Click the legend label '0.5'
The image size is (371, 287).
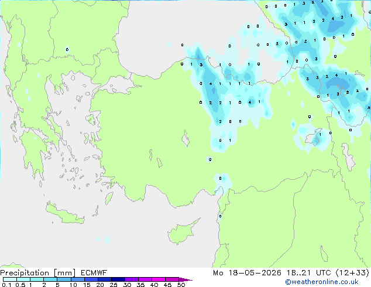[20, 285]
